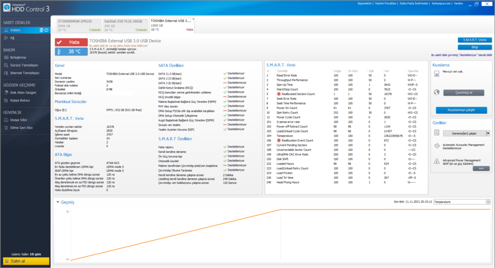Image resolution: width=495 pixels, height=268 pixels.
Task: Click the self-test disk icon in Özellikler
Action: click(437, 133)
